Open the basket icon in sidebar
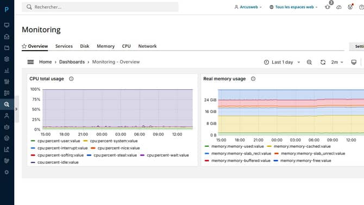The height and width of the screenshot is (205, 364). (7, 127)
